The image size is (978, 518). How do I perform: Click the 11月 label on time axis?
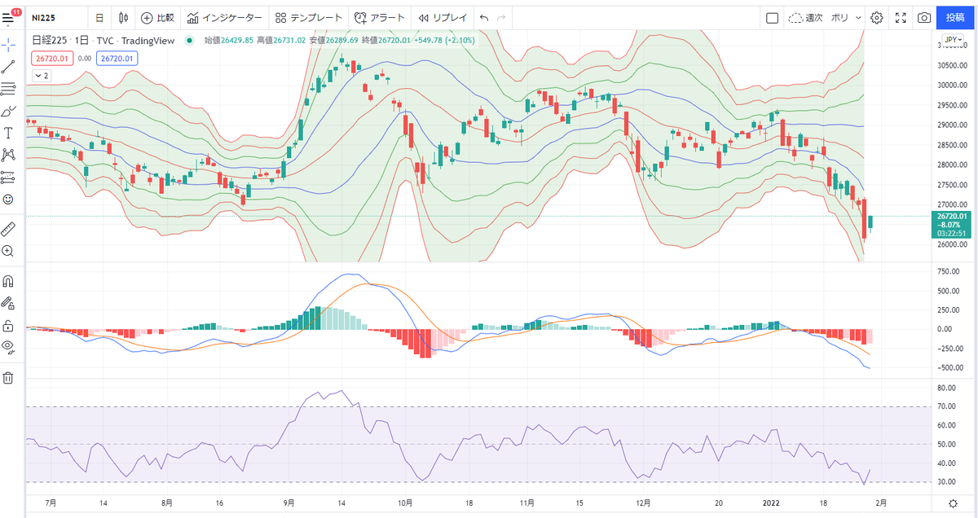pos(526,503)
